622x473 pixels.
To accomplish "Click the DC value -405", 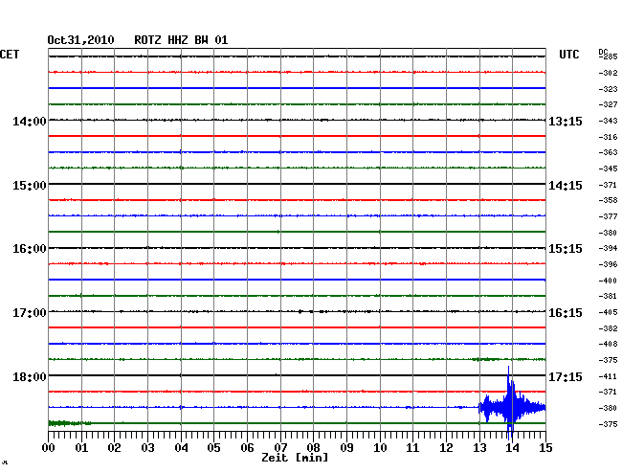I will pyautogui.click(x=608, y=312).
